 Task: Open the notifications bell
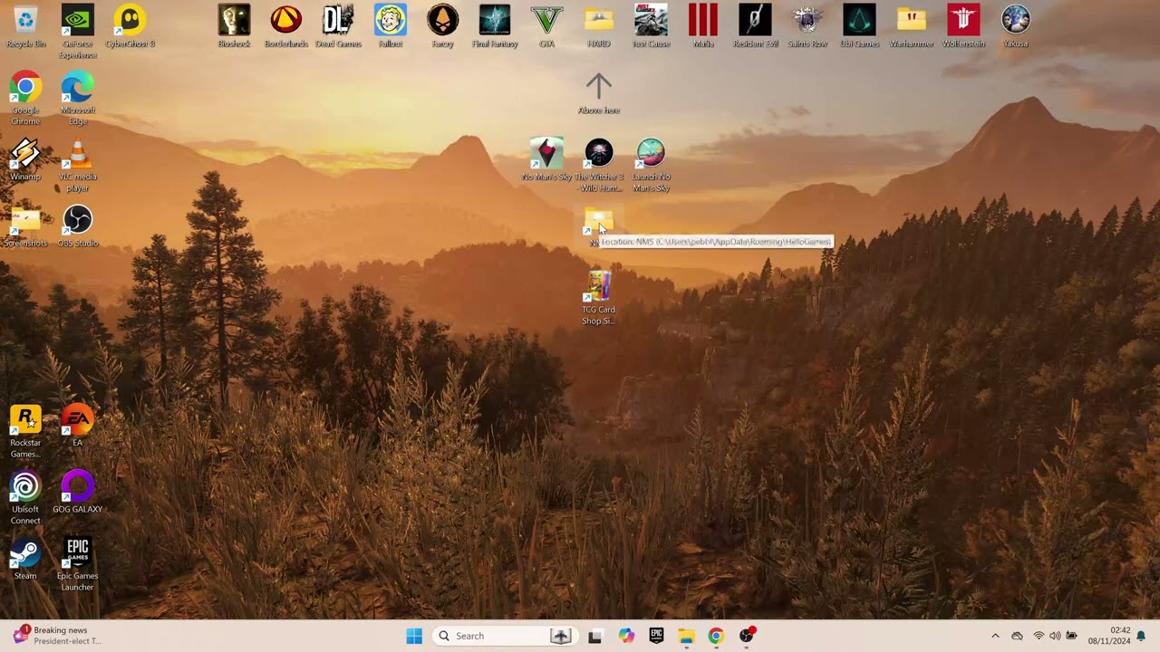[x=1141, y=636]
